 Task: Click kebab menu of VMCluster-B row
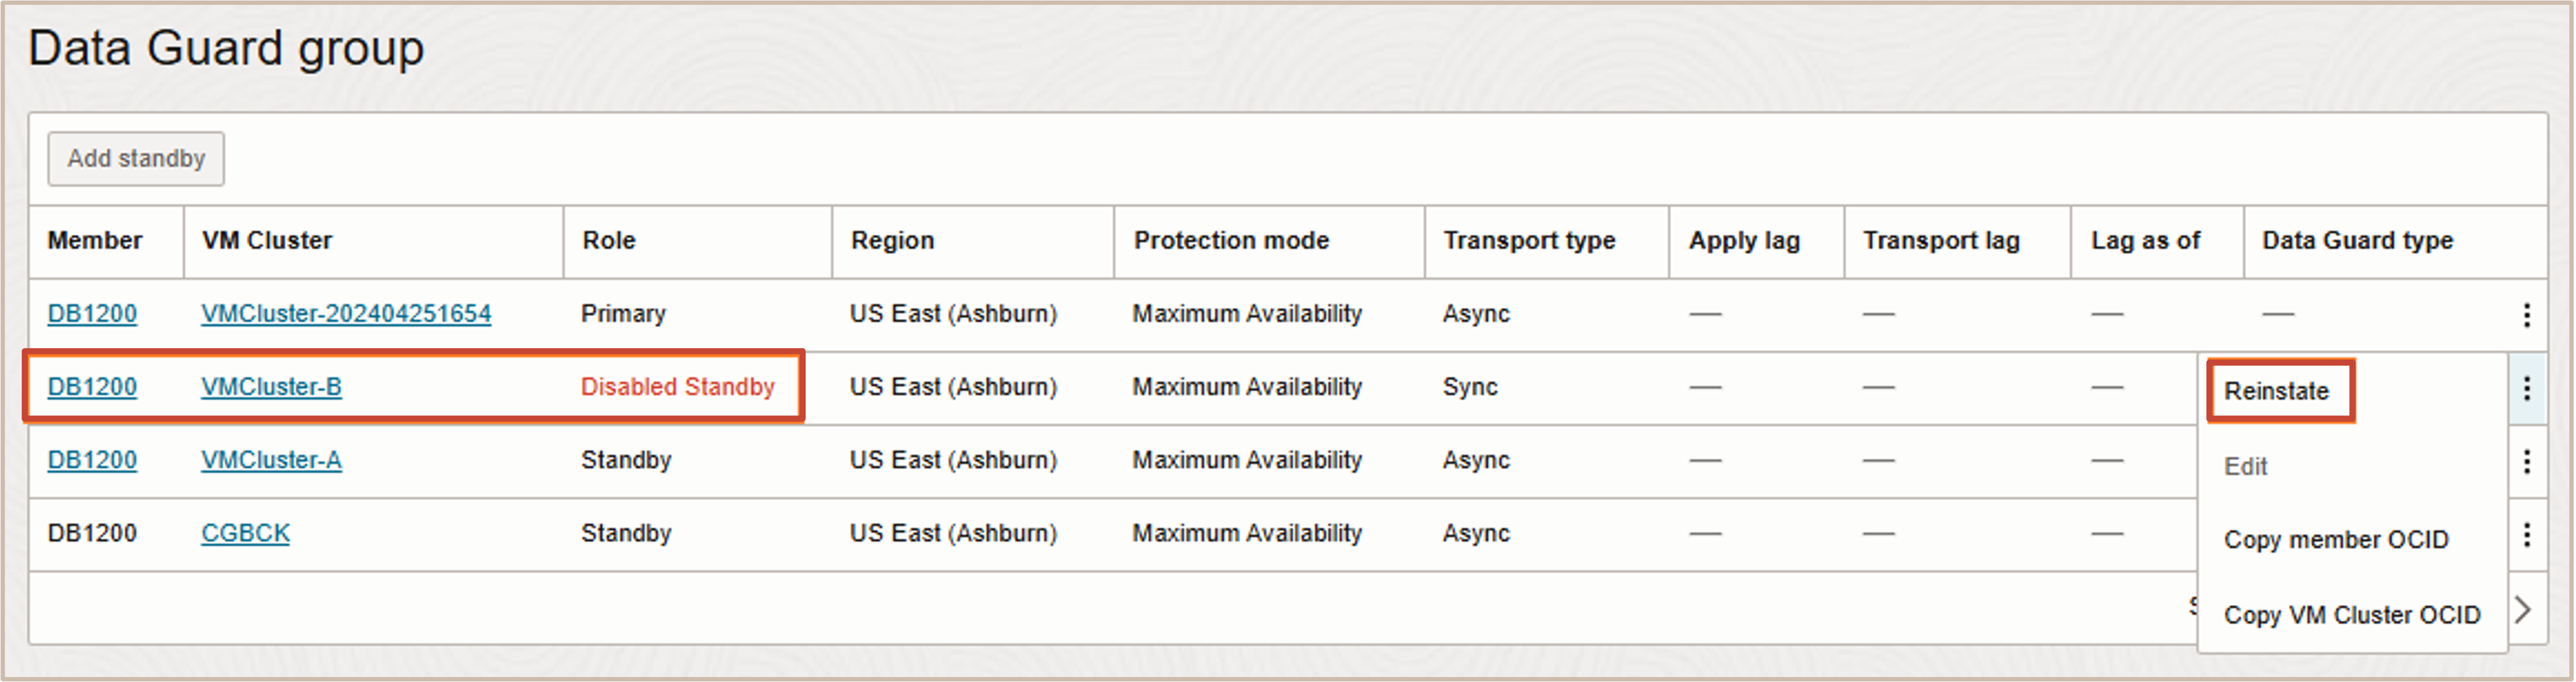click(2526, 388)
